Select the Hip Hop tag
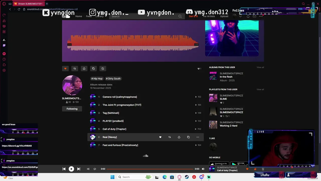This screenshot has height=181, width=321. pyautogui.click(x=97, y=79)
